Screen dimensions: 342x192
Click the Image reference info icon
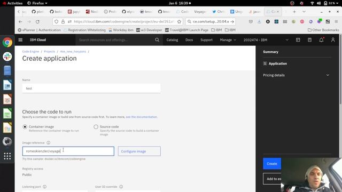click(49, 143)
